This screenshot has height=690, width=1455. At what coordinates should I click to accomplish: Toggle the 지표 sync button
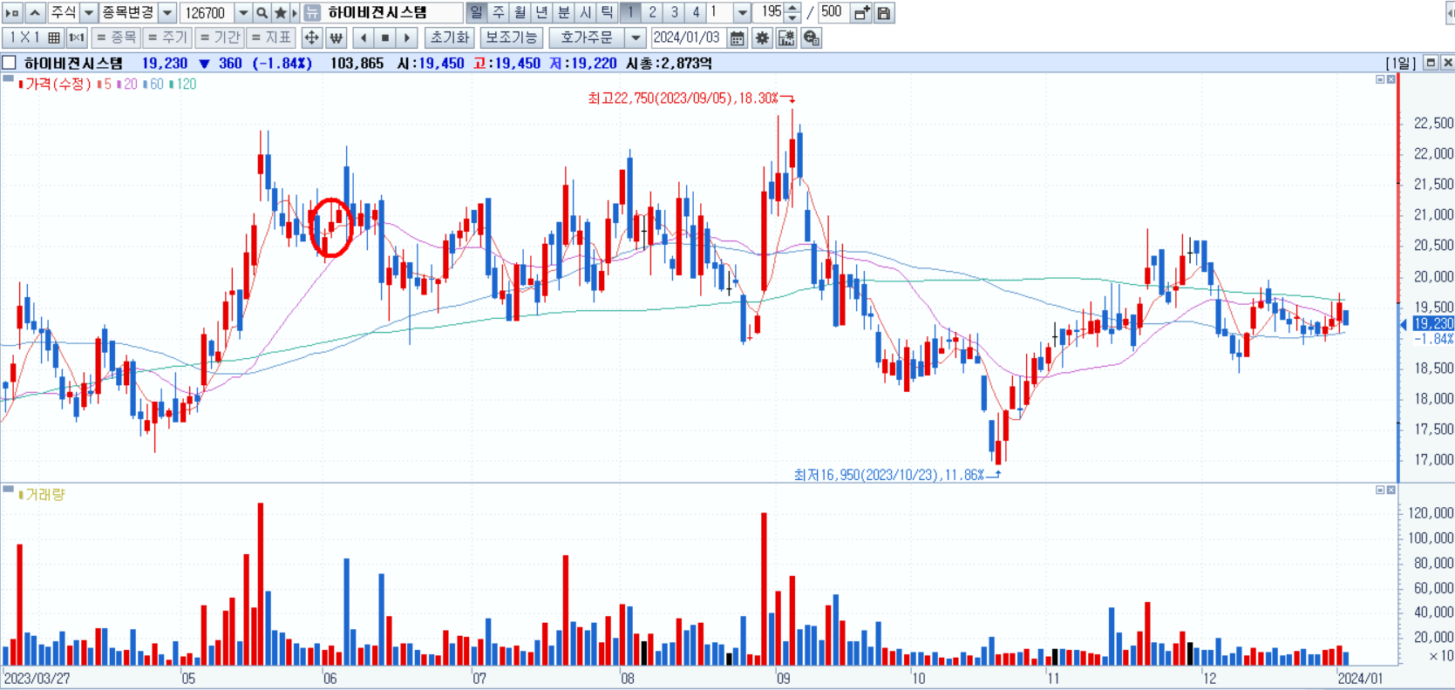click(x=271, y=37)
